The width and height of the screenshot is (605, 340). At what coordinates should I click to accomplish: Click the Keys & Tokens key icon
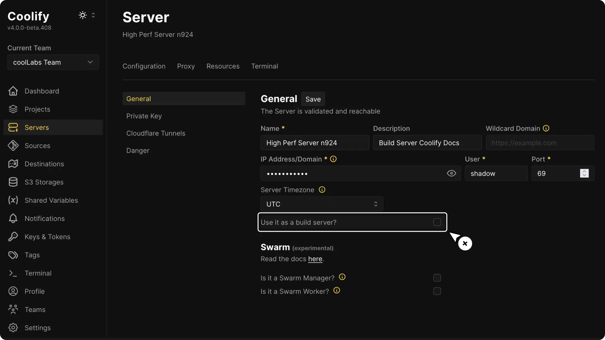[x=13, y=237]
